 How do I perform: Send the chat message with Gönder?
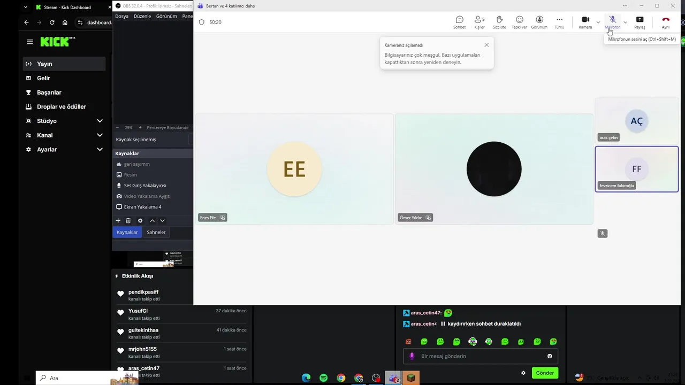tap(545, 373)
